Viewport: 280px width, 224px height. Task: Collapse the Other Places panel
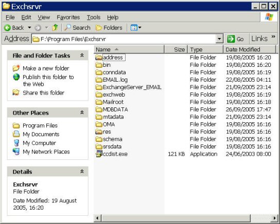point(82,113)
